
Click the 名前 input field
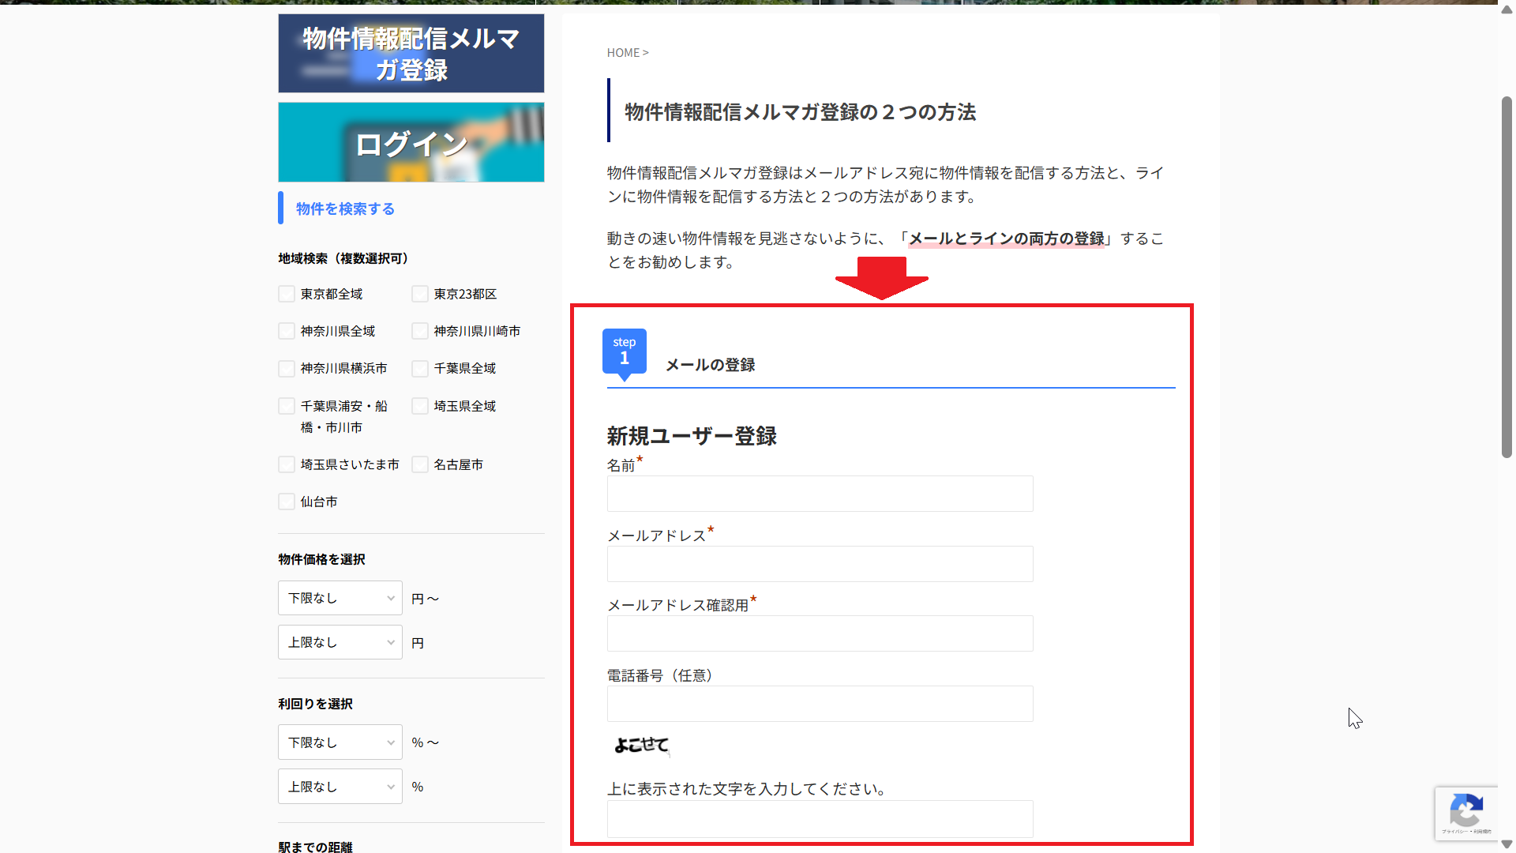point(820,494)
